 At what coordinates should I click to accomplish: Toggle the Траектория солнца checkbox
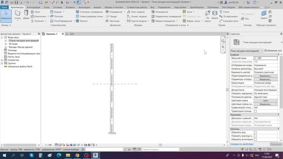click(x=256, y=111)
